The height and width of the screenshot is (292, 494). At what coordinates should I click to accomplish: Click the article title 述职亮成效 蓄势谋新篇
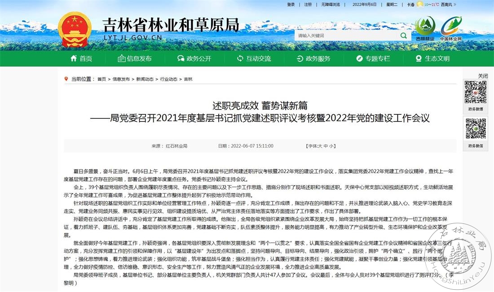click(260, 105)
